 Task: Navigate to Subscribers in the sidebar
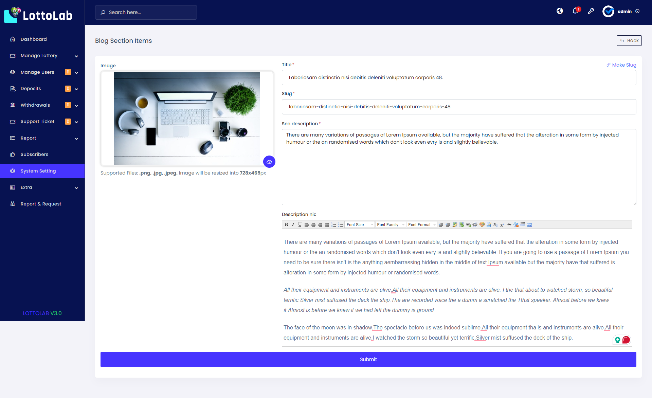(34, 154)
